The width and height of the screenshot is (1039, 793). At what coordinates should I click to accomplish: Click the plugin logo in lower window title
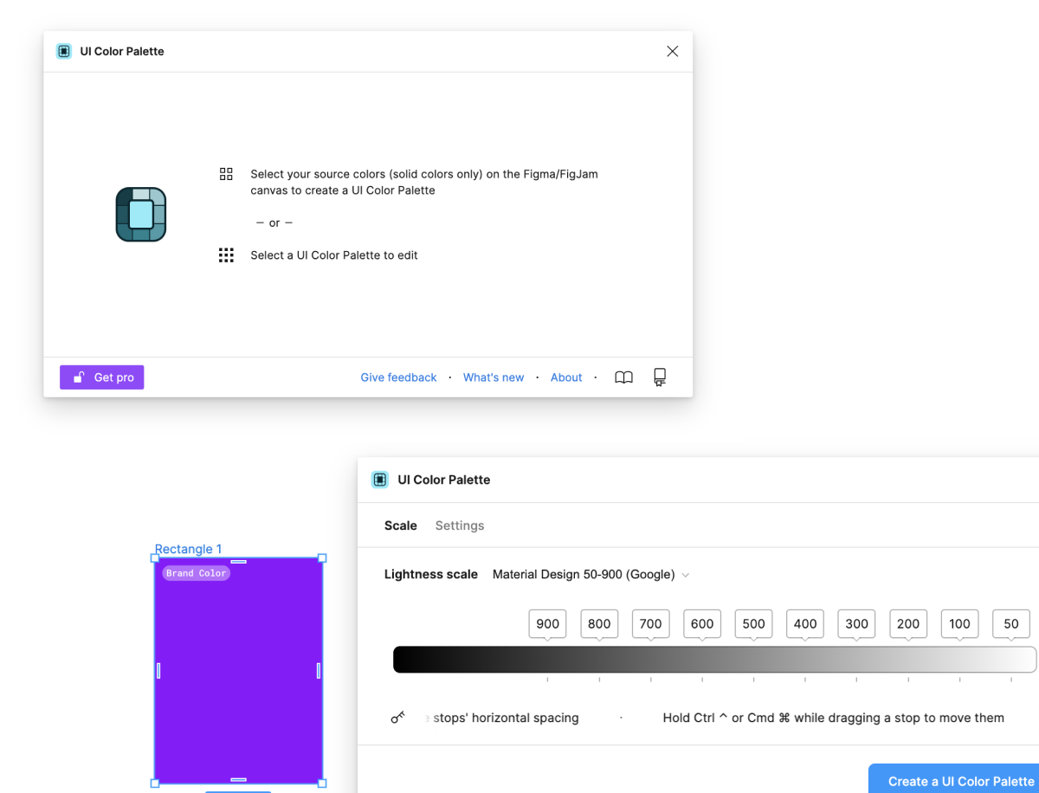tap(379, 480)
